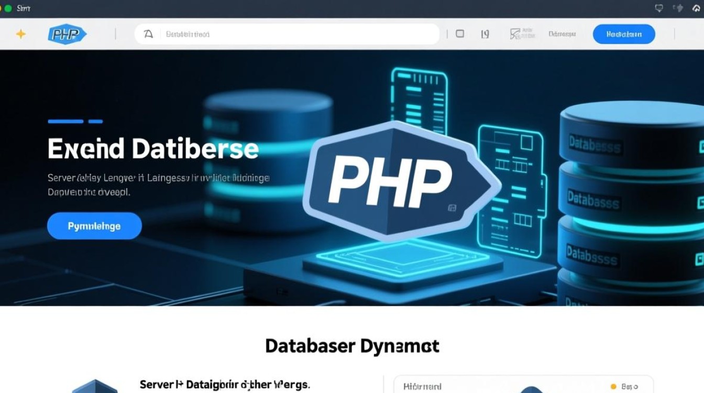Select the yellow sparkle icon beside the logo

pyautogui.click(x=21, y=34)
